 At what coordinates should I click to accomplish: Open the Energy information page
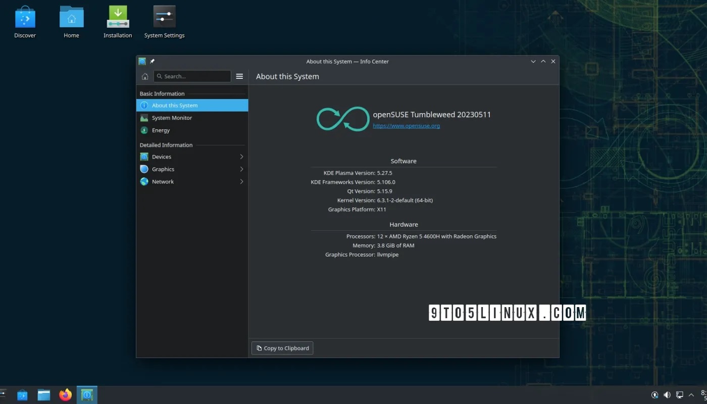click(x=160, y=130)
